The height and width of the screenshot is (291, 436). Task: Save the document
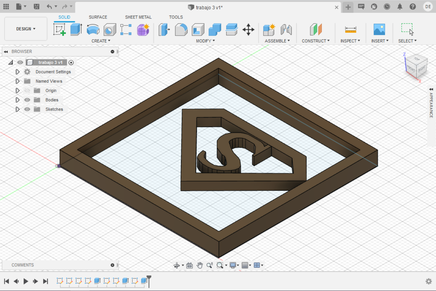(37, 7)
